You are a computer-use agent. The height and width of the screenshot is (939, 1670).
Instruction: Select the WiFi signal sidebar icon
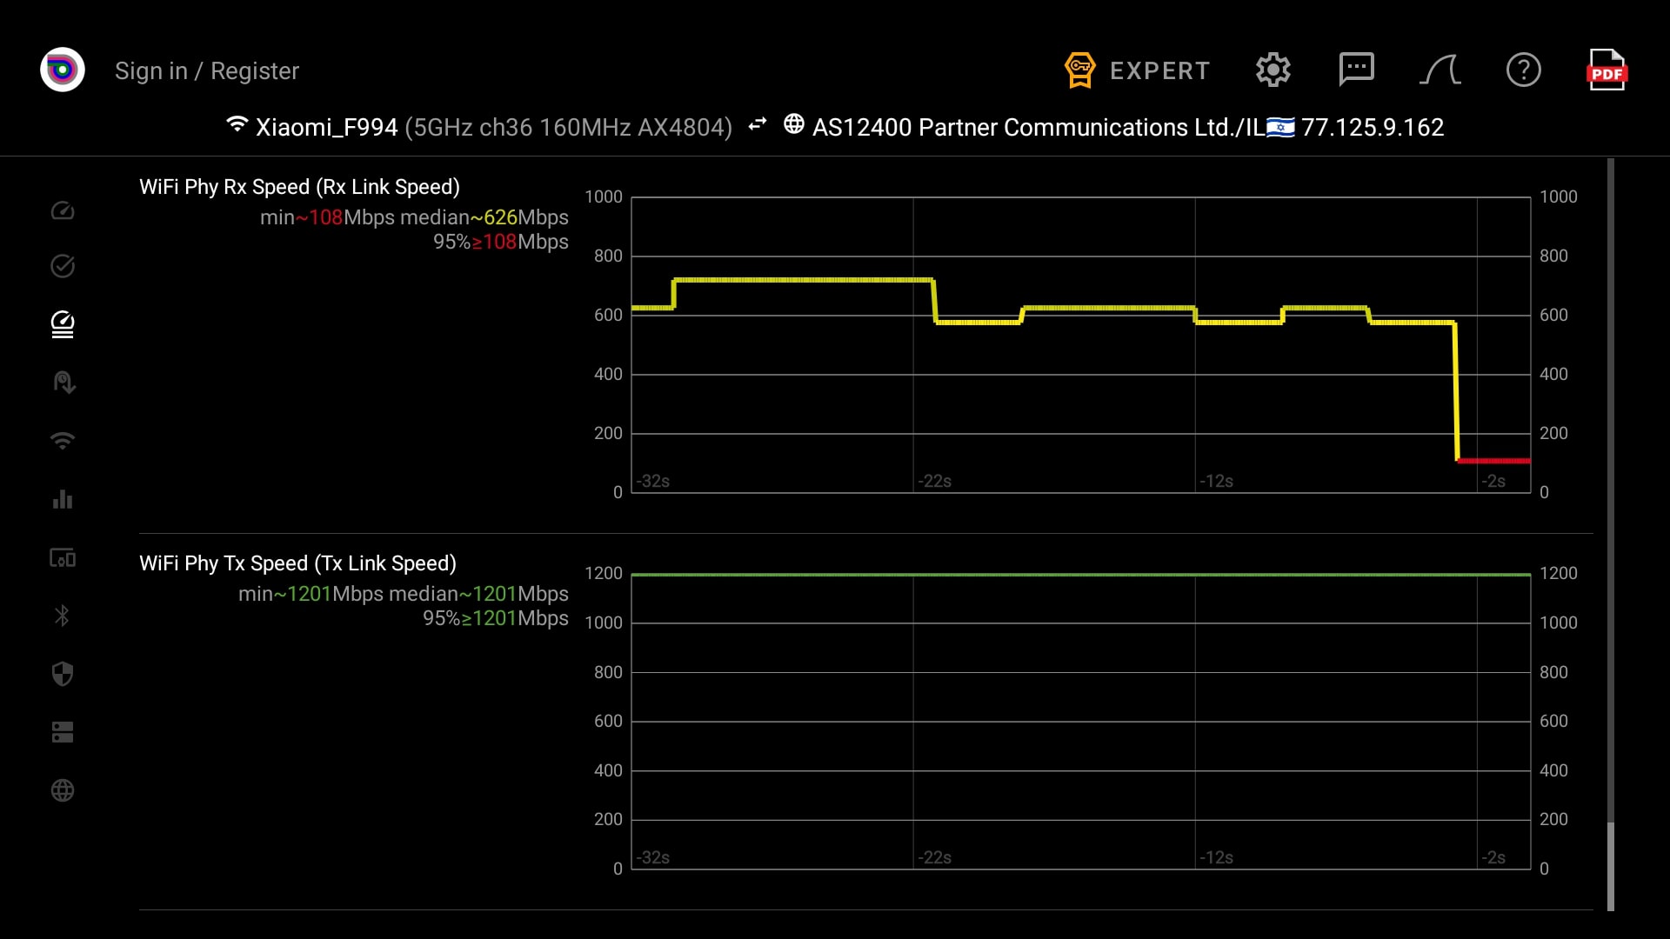click(x=63, y=441)
